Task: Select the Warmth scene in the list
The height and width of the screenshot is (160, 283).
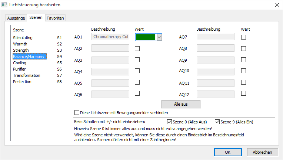Action: pos(20,44)
